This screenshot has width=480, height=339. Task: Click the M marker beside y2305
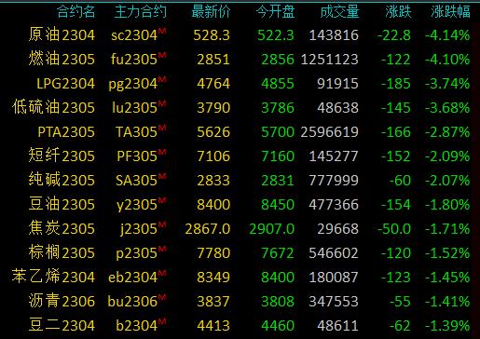point(162,200)
